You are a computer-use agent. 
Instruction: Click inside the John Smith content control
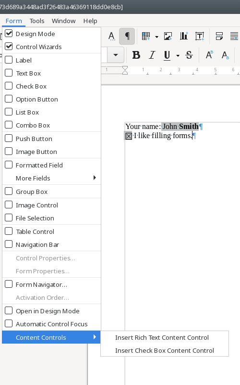pos(180,127)
